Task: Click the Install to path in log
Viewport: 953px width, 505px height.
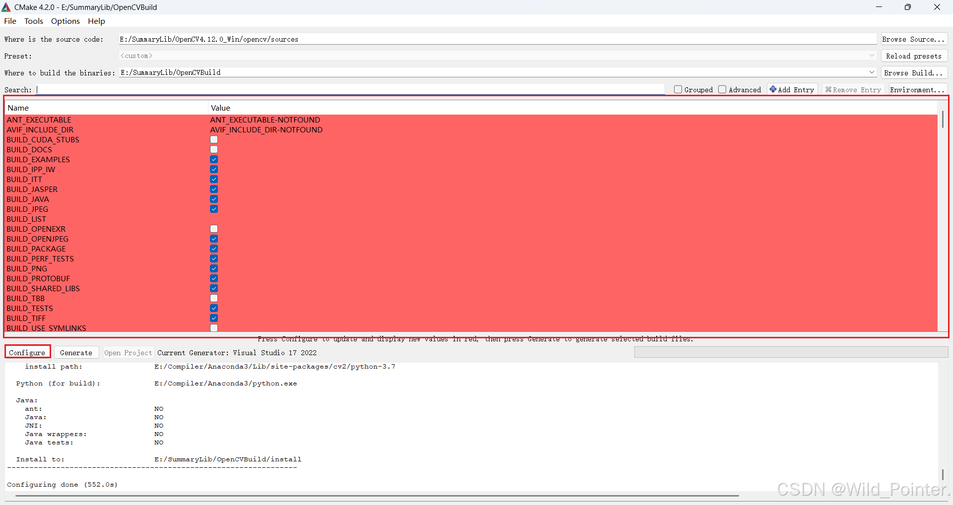Action: tap(228, 459)
